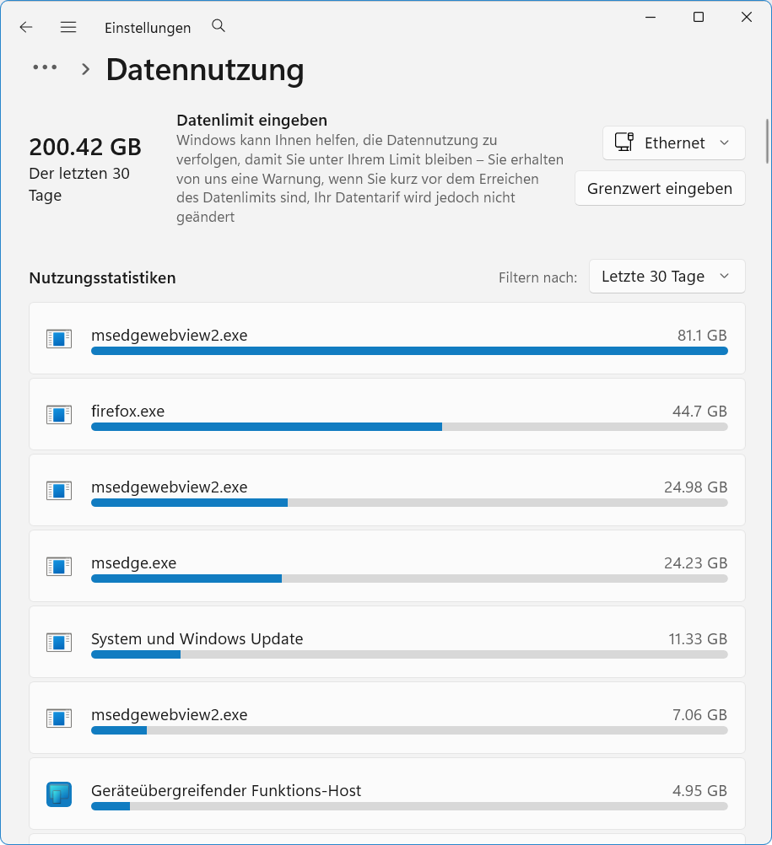
Task: Click Geräteübergreifender Funktions-Host icon
Action: [59, 794]
